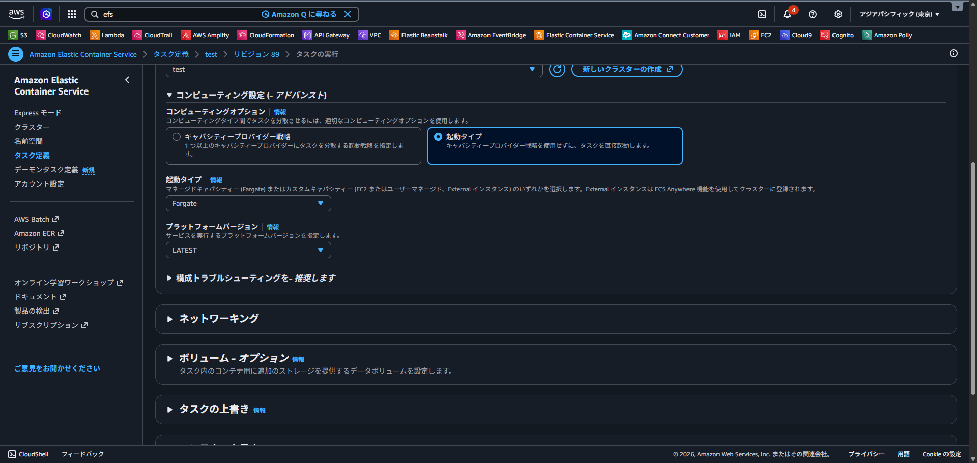Image resolution: width=977 pixels, height=463 pixels.
Task: Open the S3 favorite shortcut
Action: pyautogui.click(x=18, y=35)
